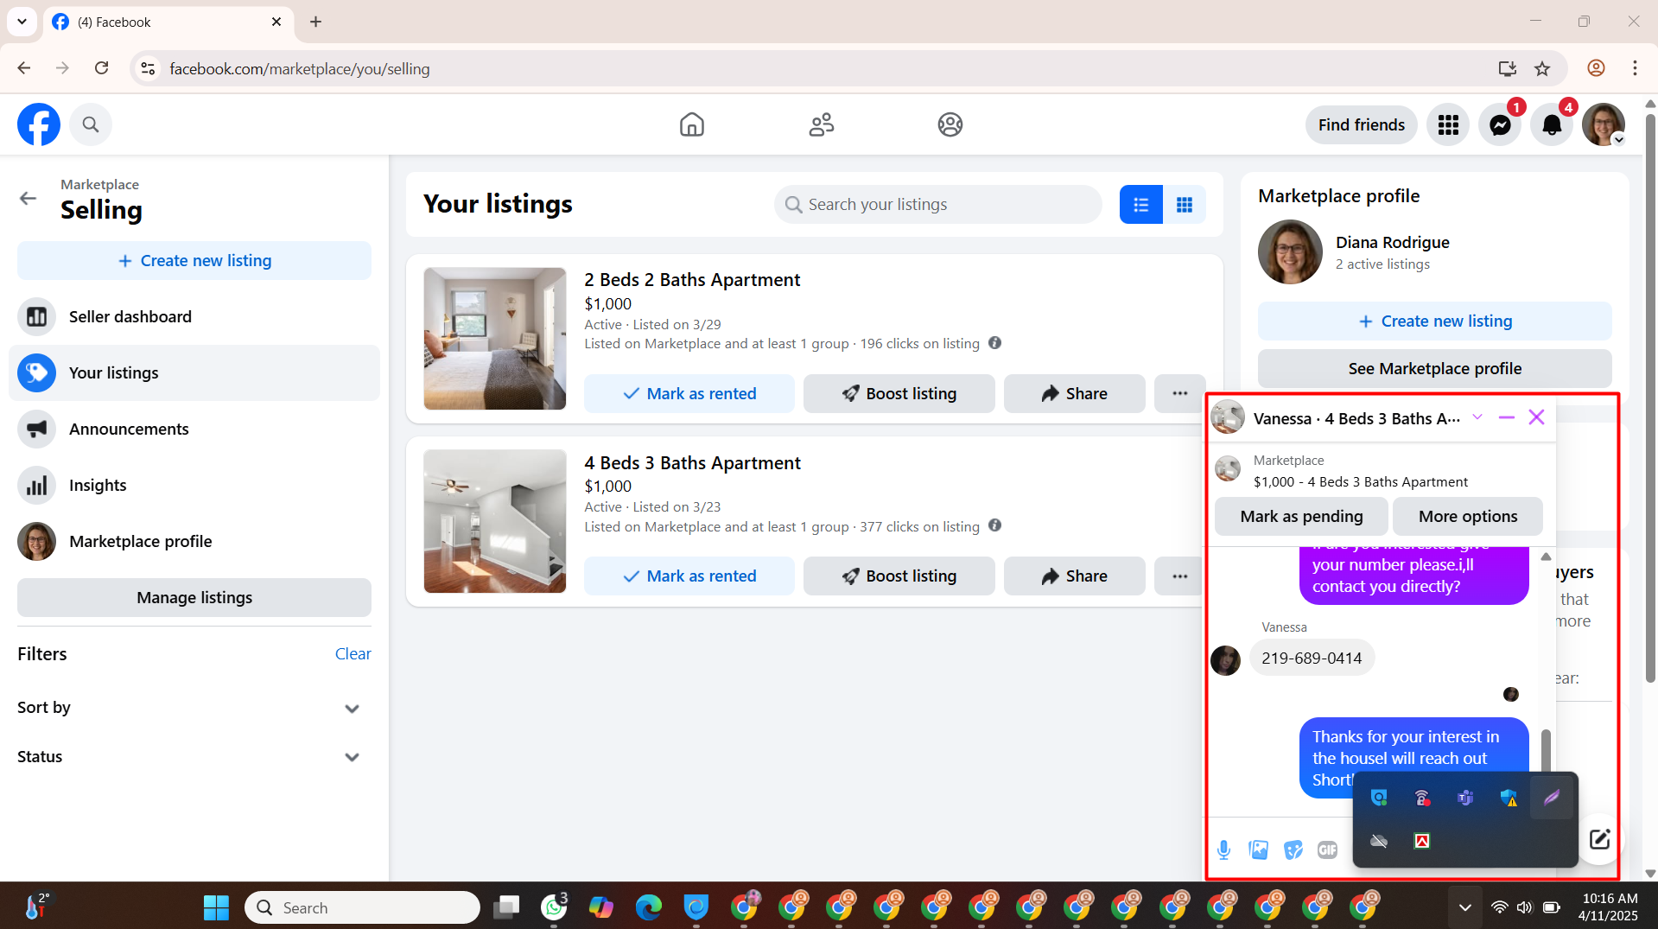Boost the 4 Beds 3 Baths listing
This screenshot has height=929, width=1658.
[899, 576]
